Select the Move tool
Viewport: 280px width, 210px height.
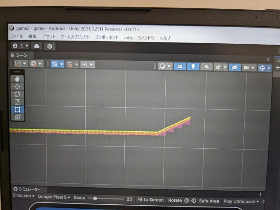(x=17, y=87)
